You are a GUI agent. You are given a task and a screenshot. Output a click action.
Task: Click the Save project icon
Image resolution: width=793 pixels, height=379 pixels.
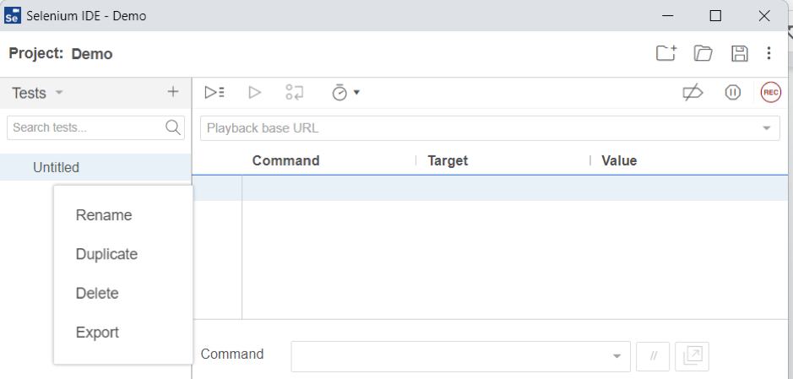point(740,54)
